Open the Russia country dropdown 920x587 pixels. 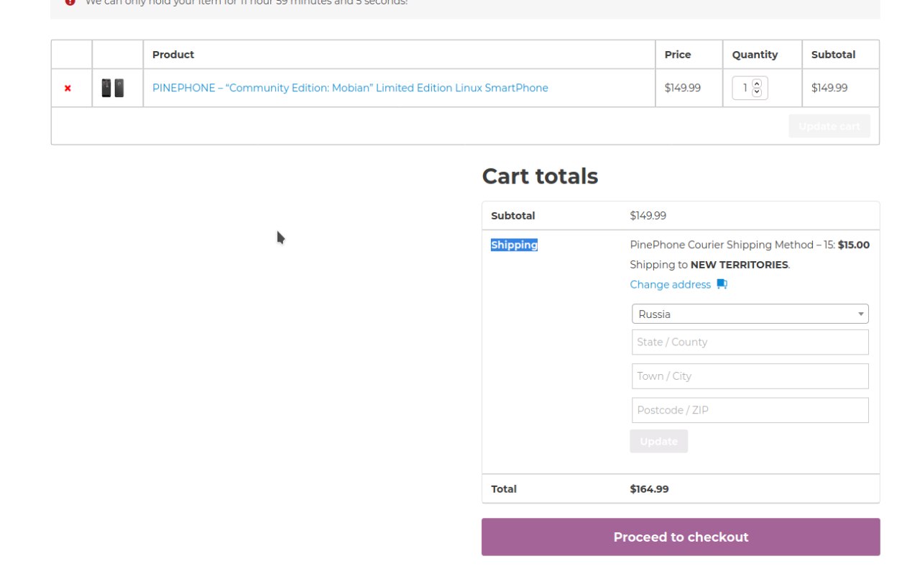750,314
